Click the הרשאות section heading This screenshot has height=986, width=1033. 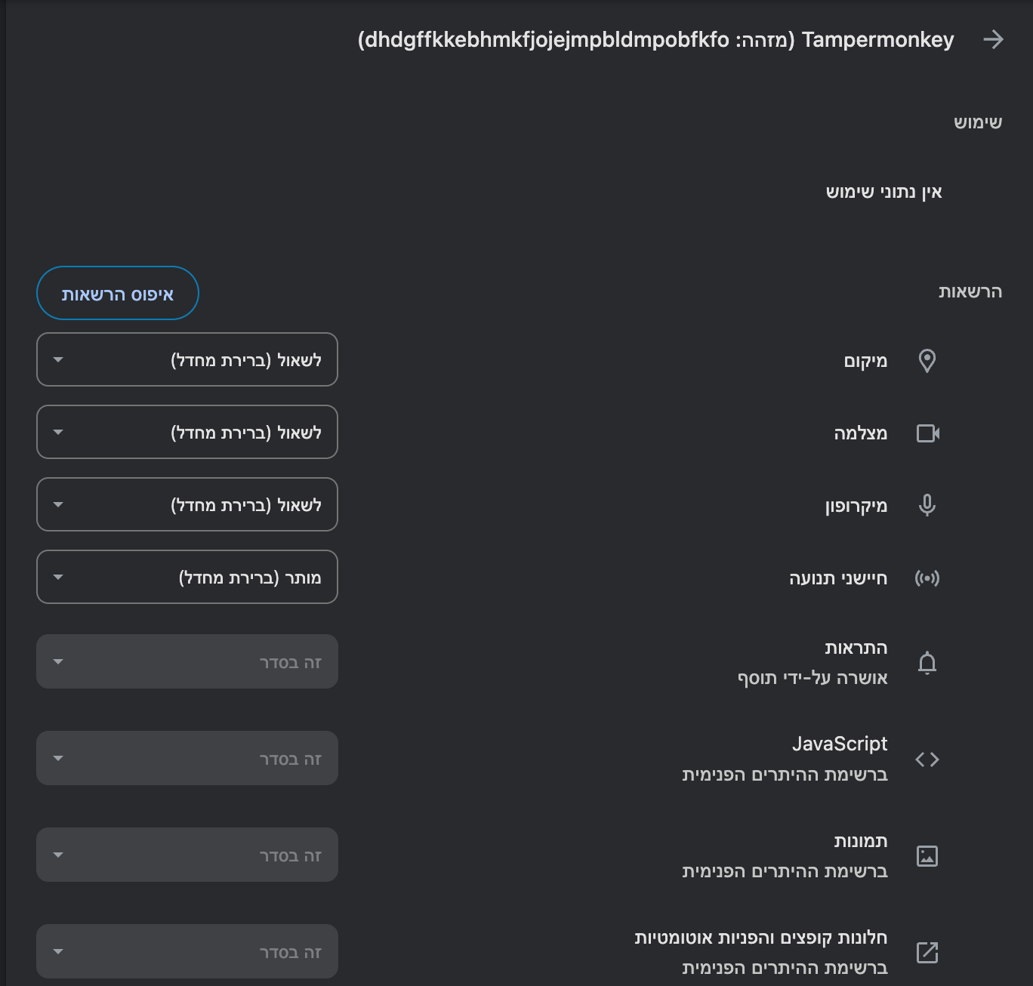(970, 291)
